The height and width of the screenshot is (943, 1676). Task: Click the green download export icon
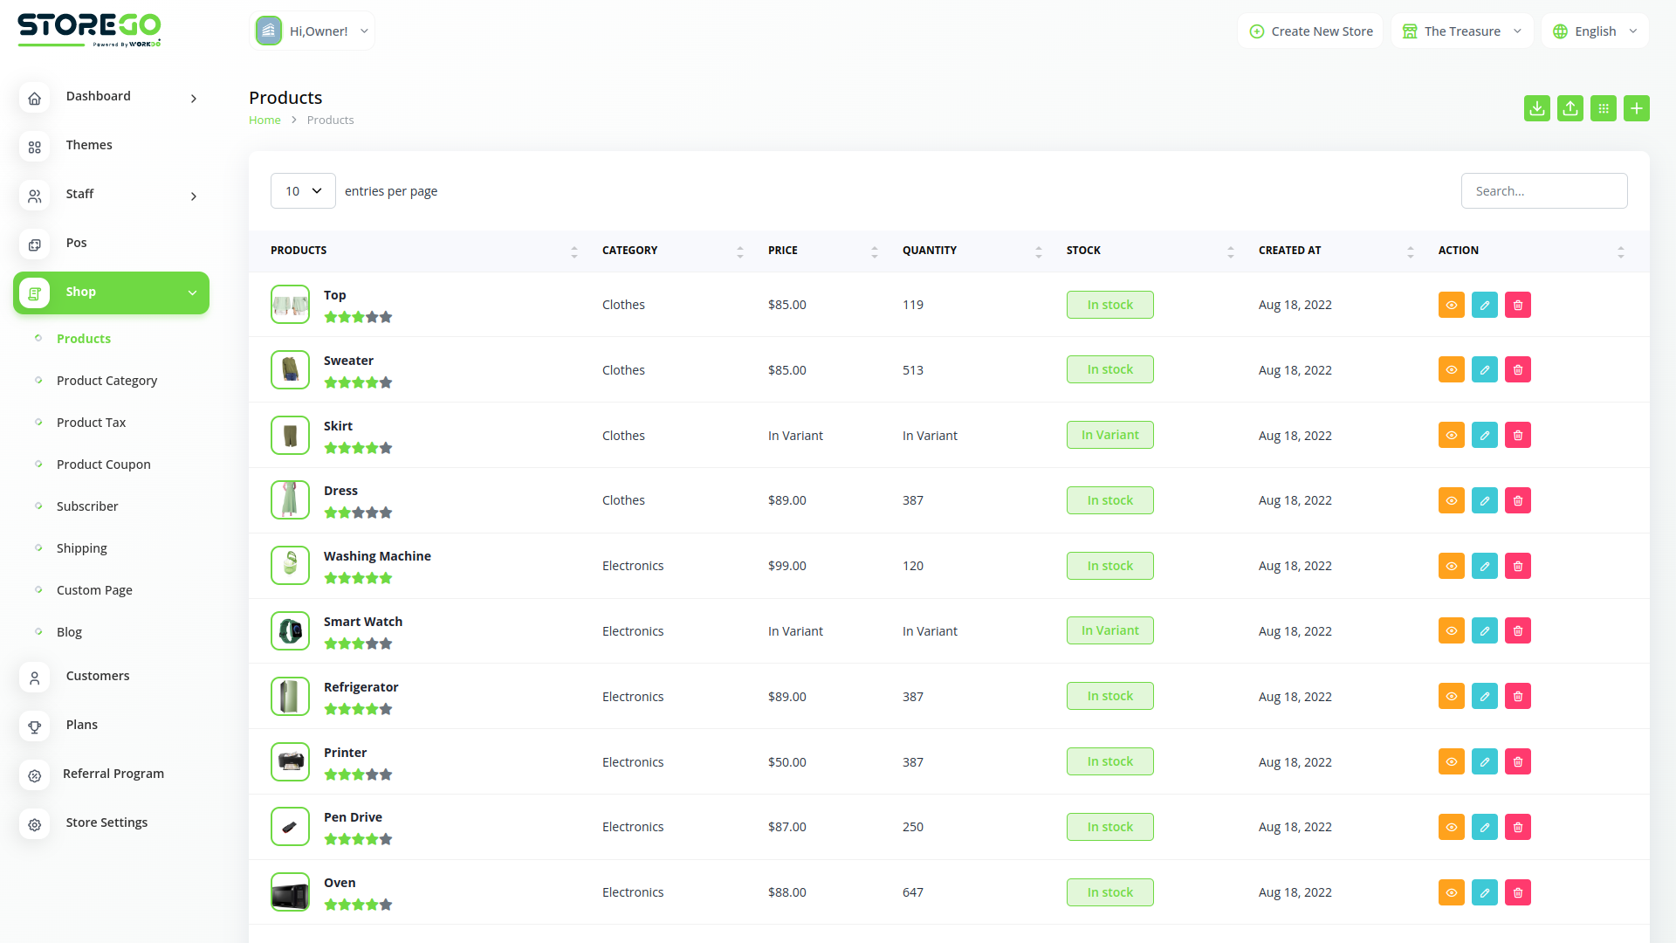pyautogui.click(x=1537, y=108)
